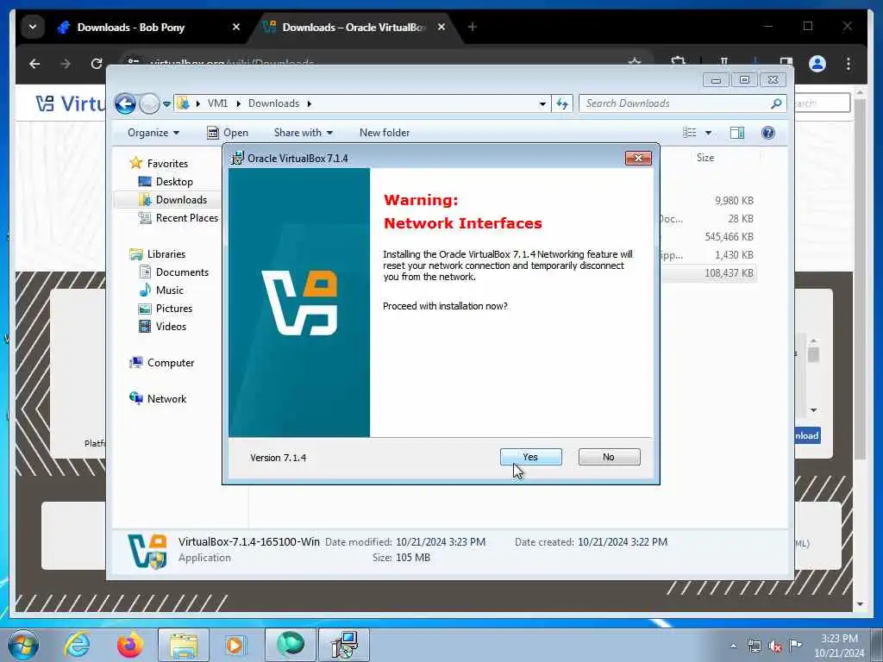
Task: Decline installation with the No button
Action: (609, 457)
